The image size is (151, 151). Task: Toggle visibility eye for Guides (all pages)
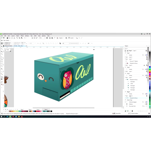click(x=143, y=102)
